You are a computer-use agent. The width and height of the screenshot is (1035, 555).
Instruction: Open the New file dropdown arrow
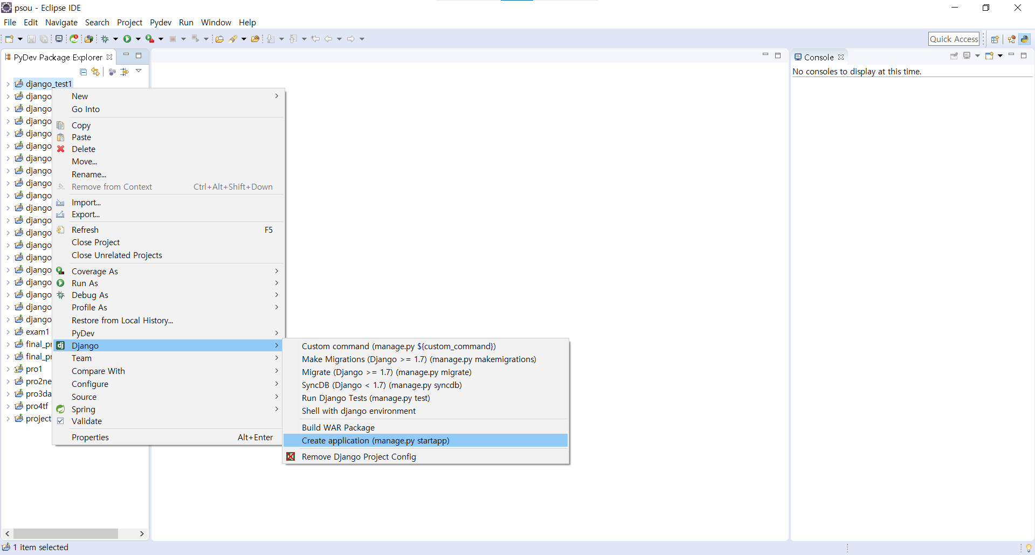click(x=20, y=39)
